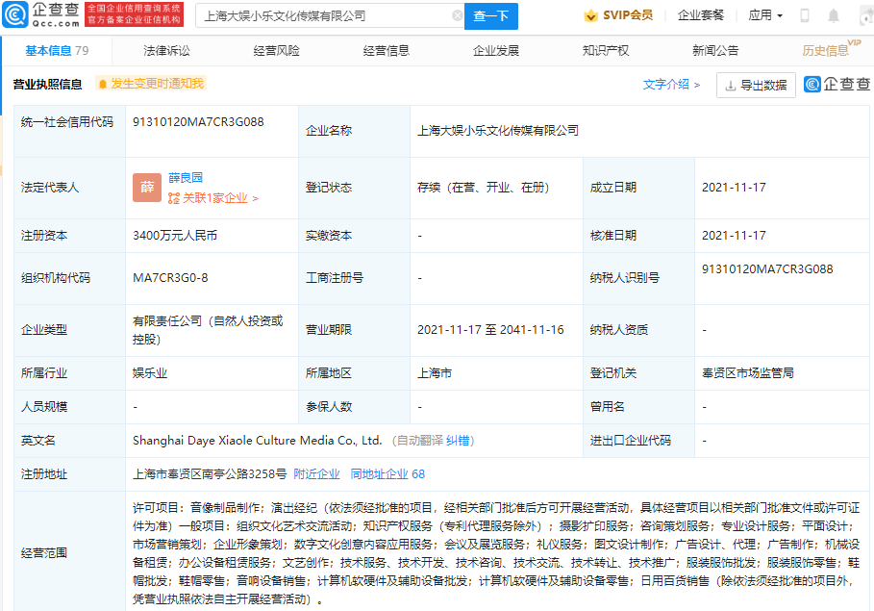This screenshot has width=874, height=611.
Task: Open the mobile phone app icon
Action: (805, 15)
